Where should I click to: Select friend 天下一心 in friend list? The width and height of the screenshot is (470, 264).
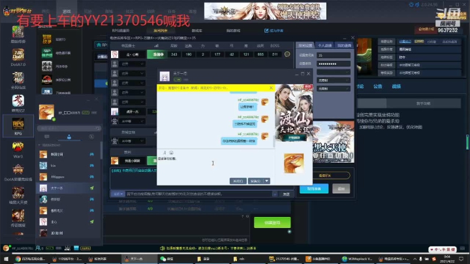pos(69,188)
